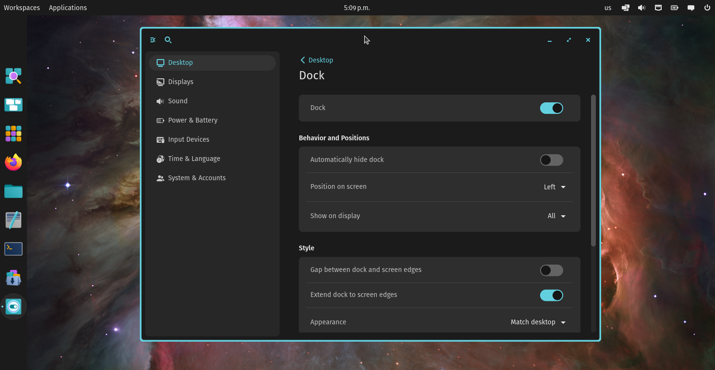This screenshot has height=370, width=715.
Task: Click the Dock page vertical scrollbar
Action: (x=593, y=171)
